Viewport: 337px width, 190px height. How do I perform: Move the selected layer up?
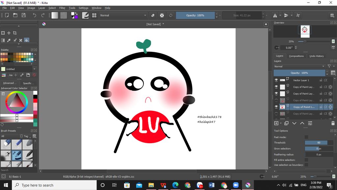tap(302, 123)
